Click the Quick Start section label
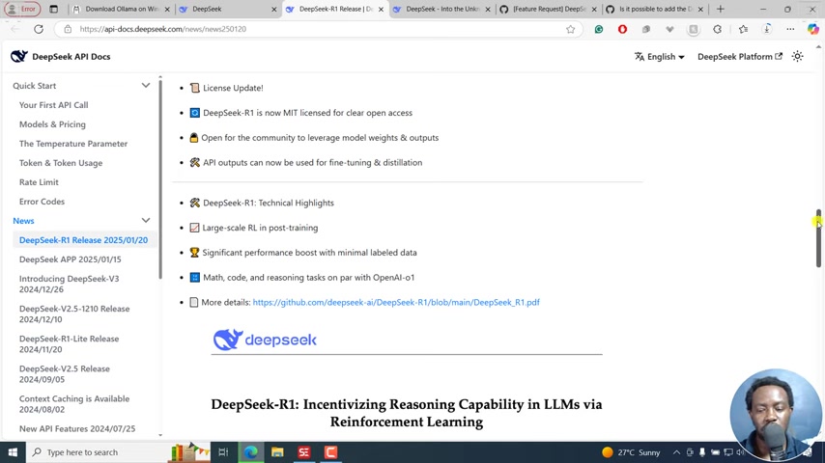This screenshot has height=463, width=825. [34, 86]
